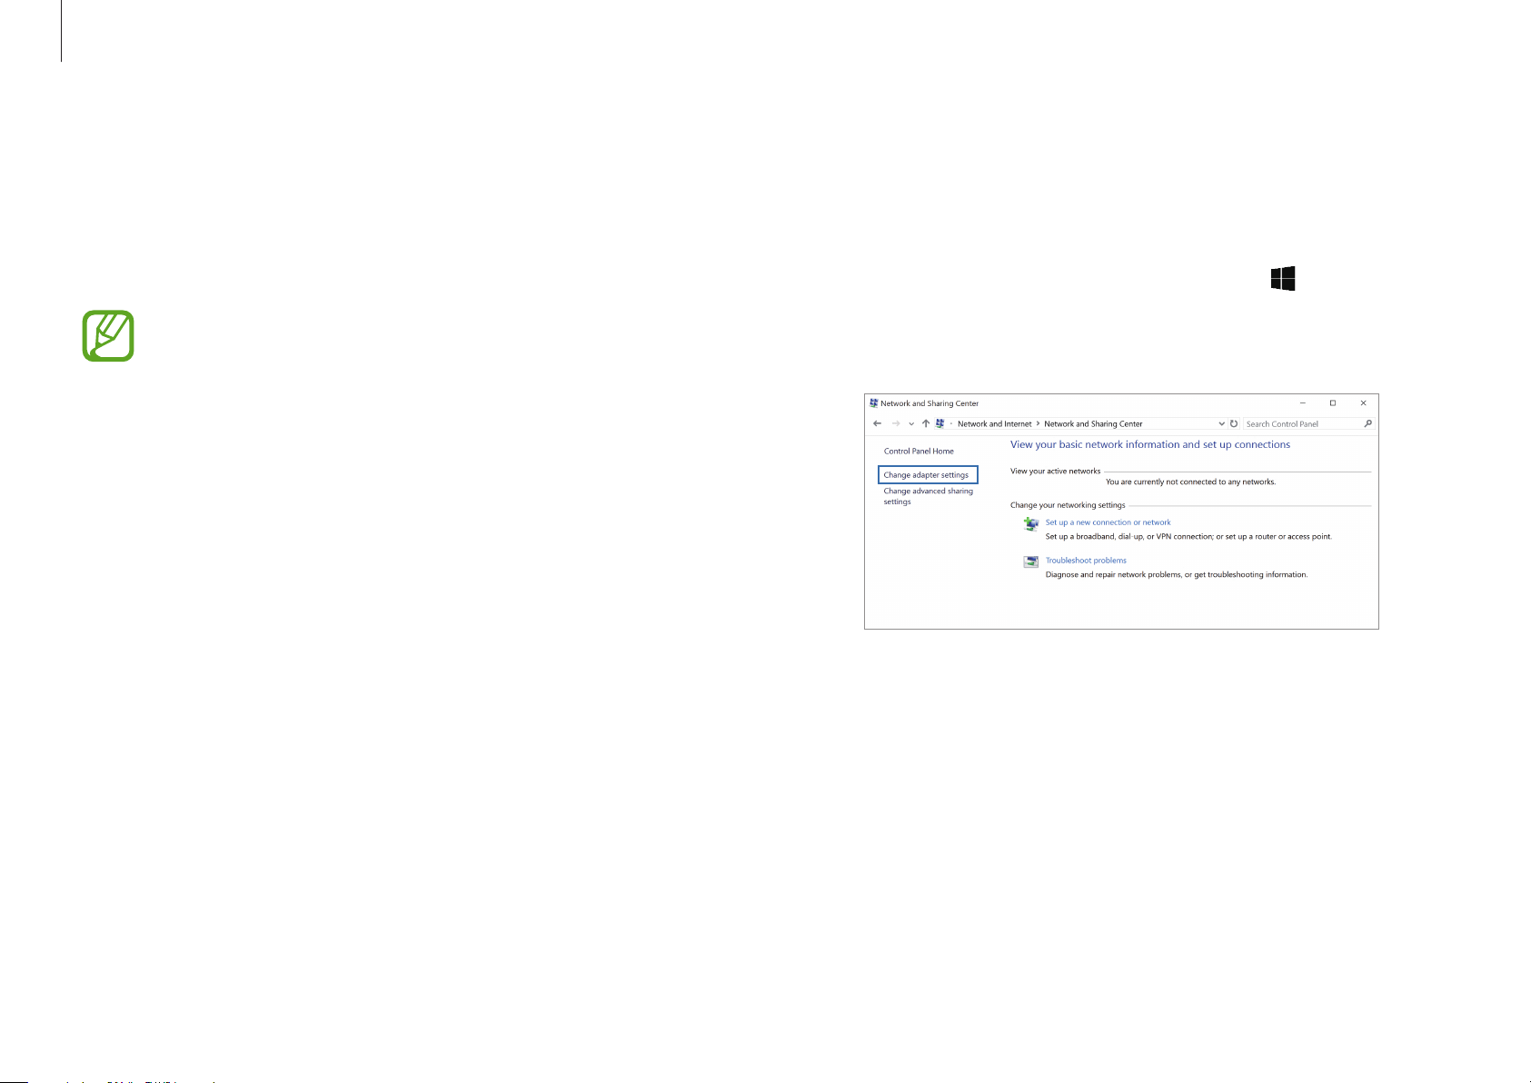Maximize the Network and Sharing Center window
This screenshot has height=1083, width=1531.
(x=1333, y=403)
